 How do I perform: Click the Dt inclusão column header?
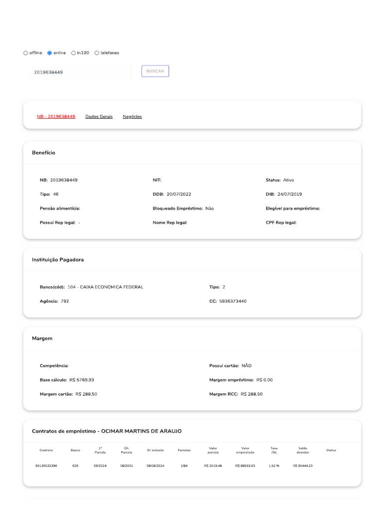click(x=155, y=450)
